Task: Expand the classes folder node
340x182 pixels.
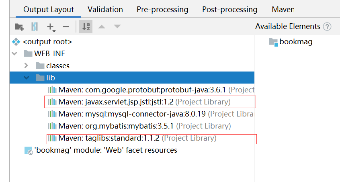Action: coord(27,66)
